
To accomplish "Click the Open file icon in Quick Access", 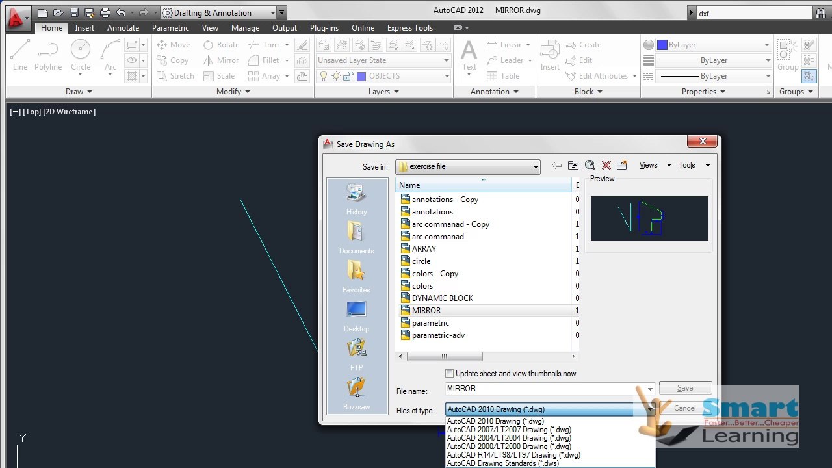I will [x=58, y=12].
